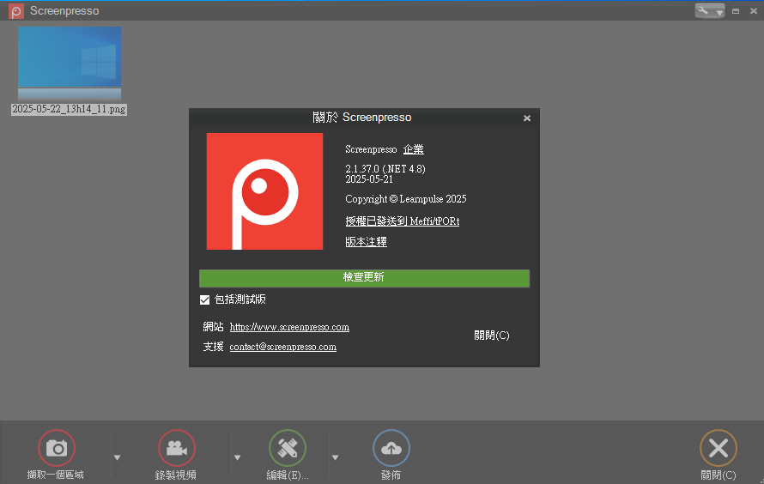The height and width of the screenshot is (484, 764).
Task: Click the record video camcorder icon
Action: 176,448
